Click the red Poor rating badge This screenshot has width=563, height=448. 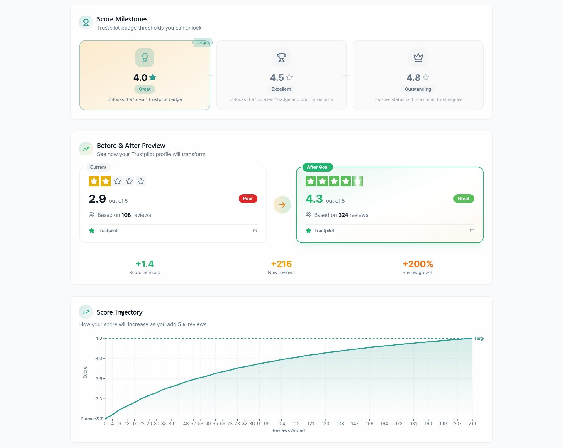tap(248, 199)
